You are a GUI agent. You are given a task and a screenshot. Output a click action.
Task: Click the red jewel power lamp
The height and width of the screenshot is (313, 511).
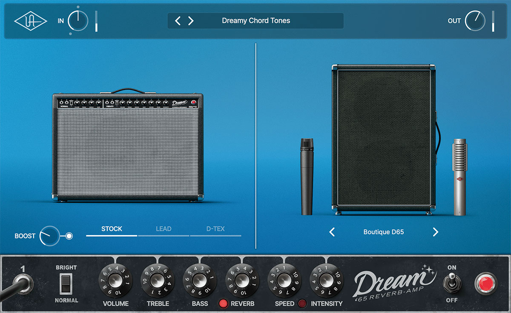[x=486, y=283]
